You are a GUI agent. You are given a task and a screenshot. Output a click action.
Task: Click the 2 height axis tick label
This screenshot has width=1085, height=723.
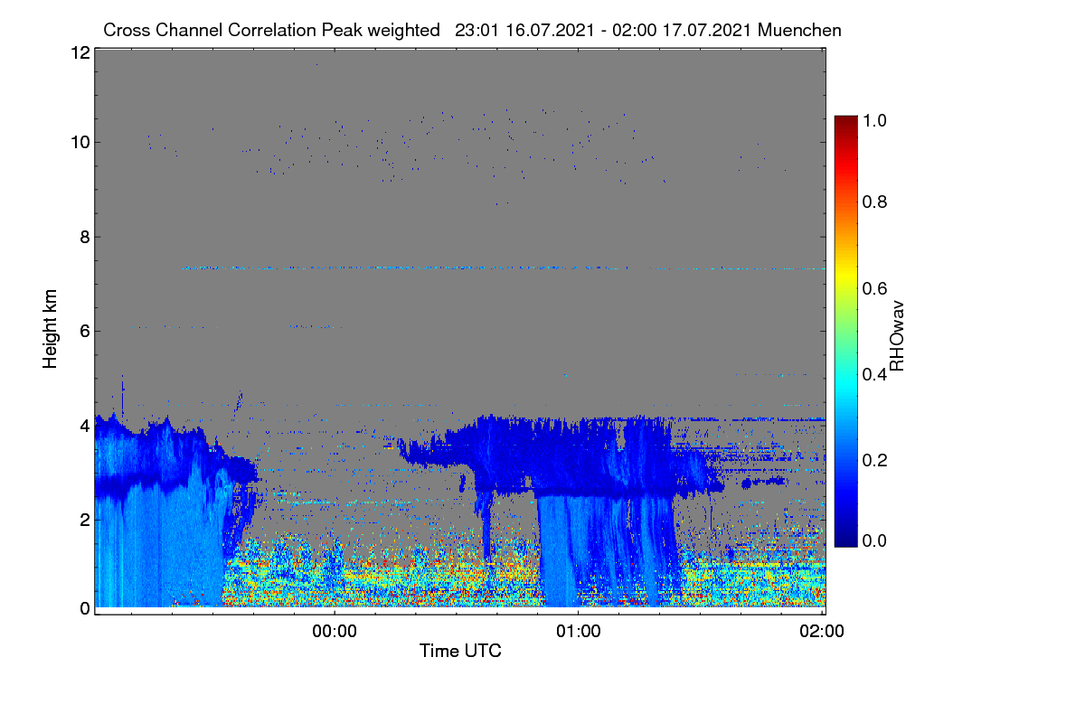click(85, 519)
